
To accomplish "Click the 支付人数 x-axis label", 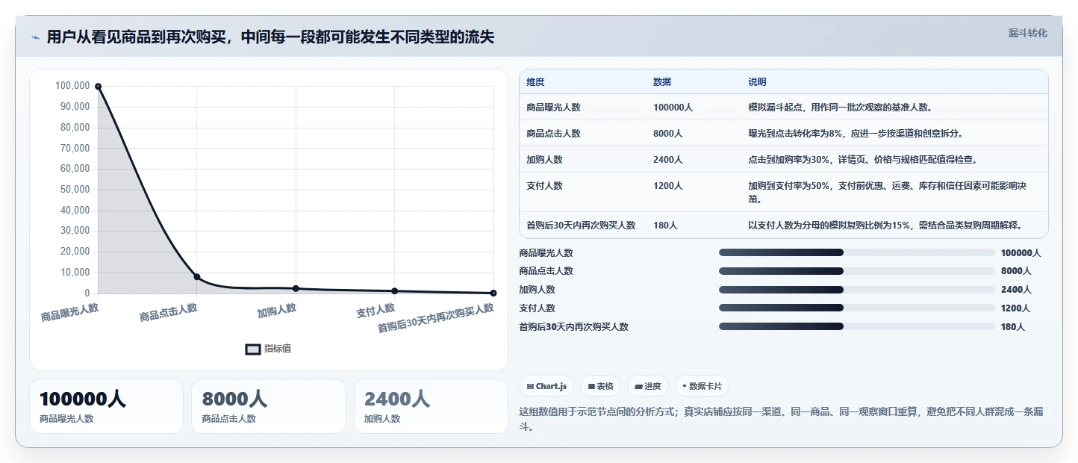I will [376, 310].
